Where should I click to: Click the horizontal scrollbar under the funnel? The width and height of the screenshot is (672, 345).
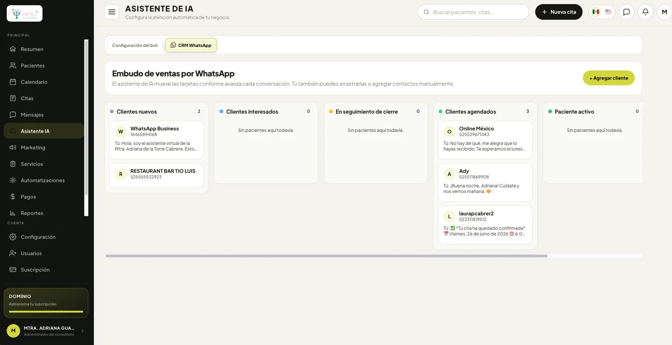coord(326,256)
